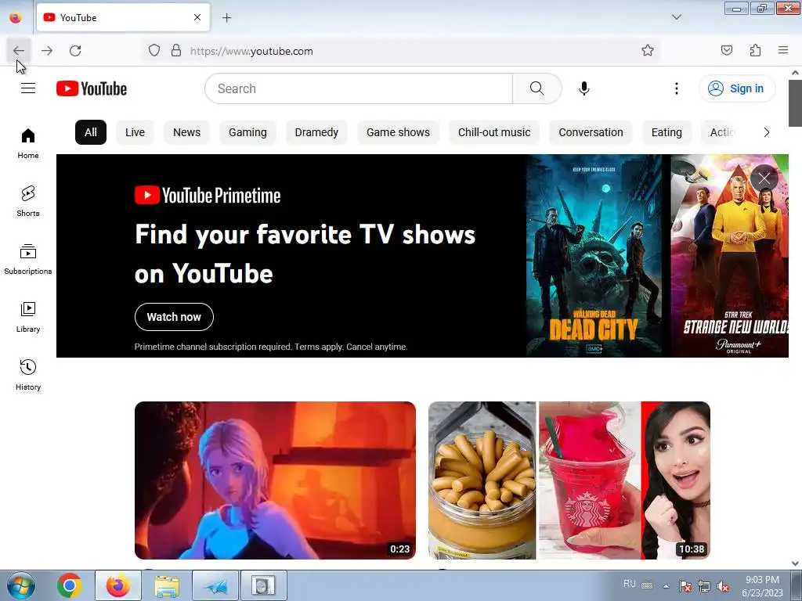Select the News category chip
Viewport: 802px width, 601px height.
(x=186, y=132)
